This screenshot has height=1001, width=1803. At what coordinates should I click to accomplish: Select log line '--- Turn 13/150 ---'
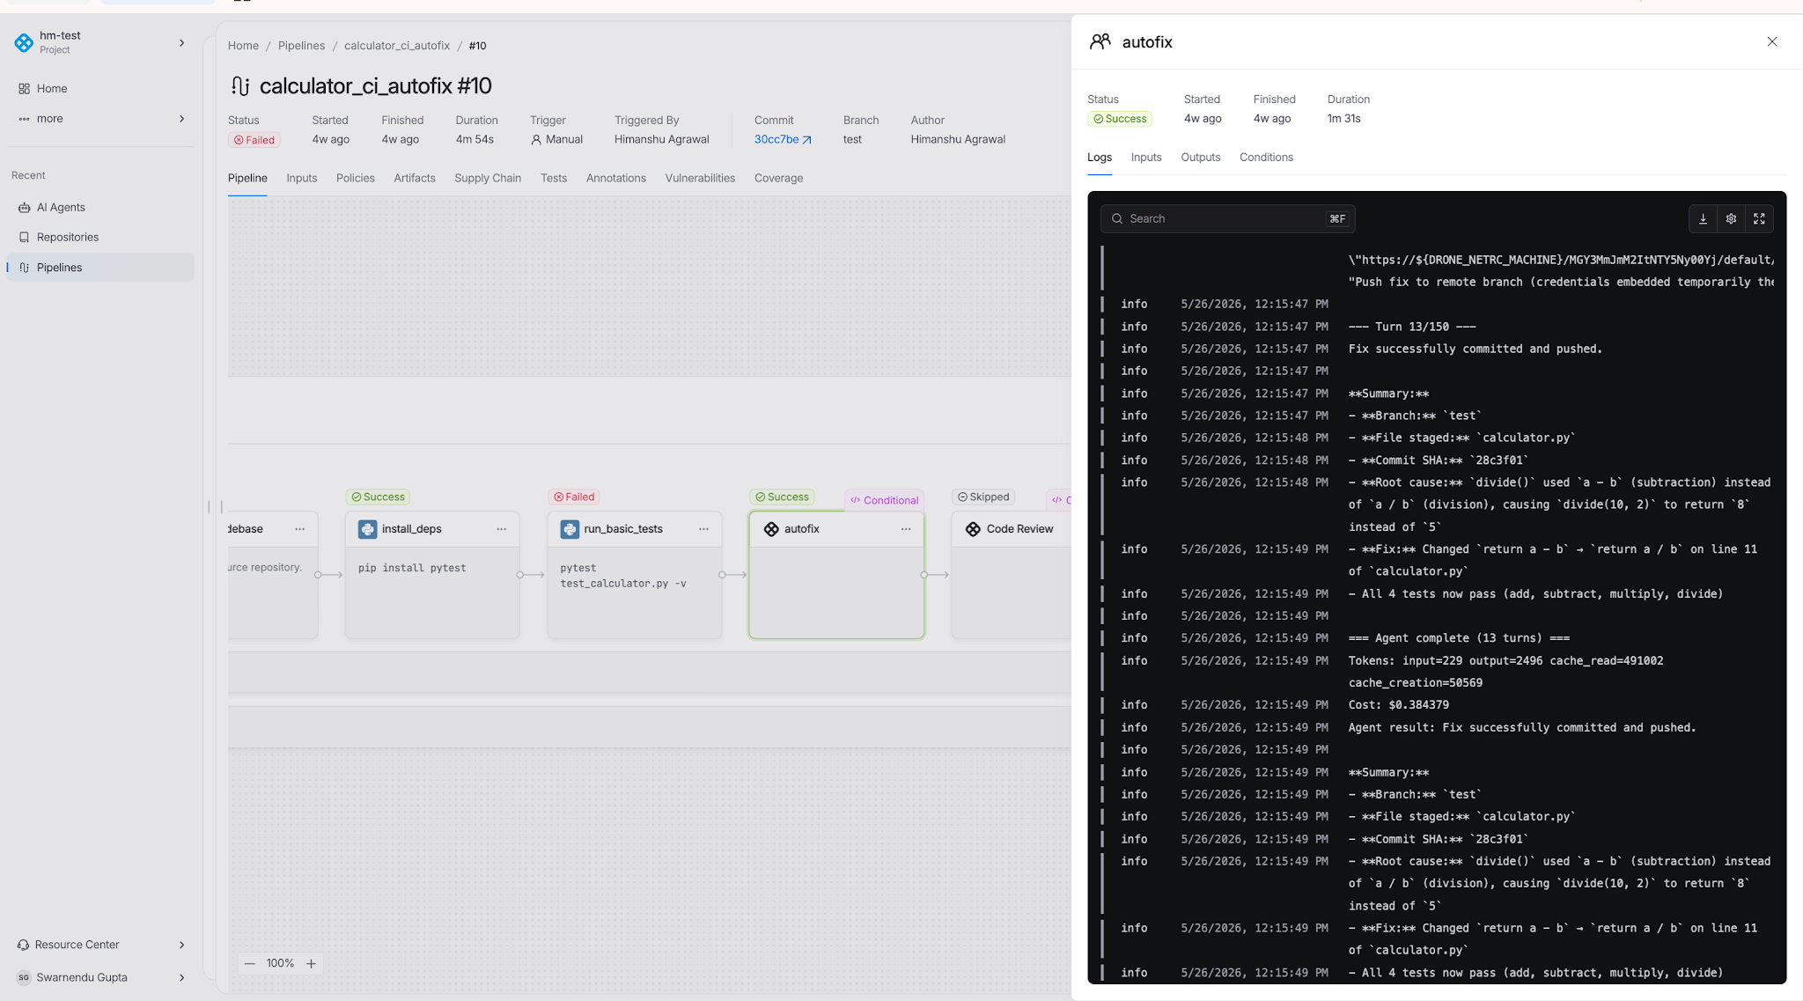click(x=1412, y=327)
